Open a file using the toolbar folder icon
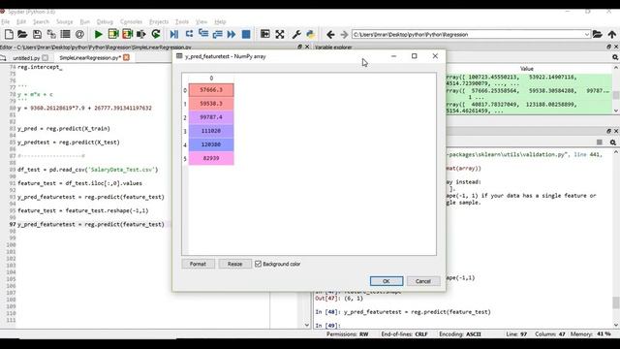This screenshot has width=620, height=349. tap(22, 35)
